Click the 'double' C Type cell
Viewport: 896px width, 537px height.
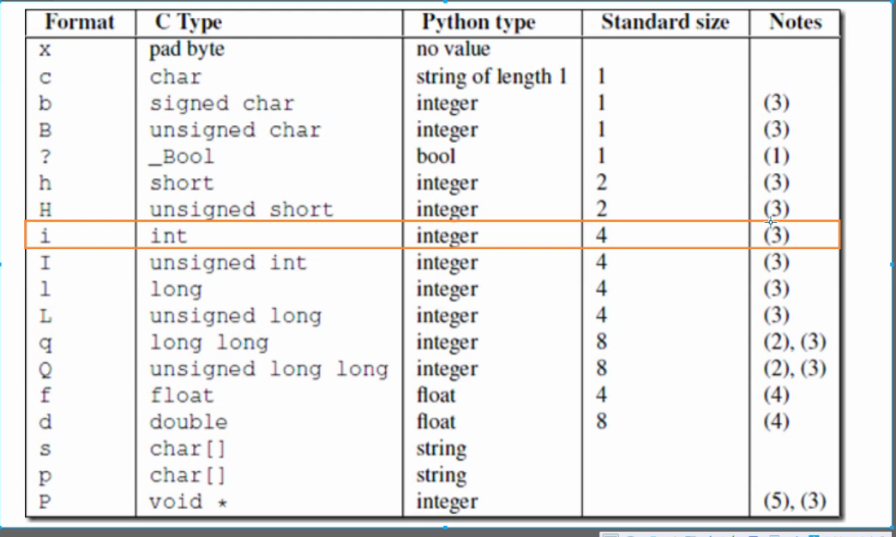(x=189, y=422)
